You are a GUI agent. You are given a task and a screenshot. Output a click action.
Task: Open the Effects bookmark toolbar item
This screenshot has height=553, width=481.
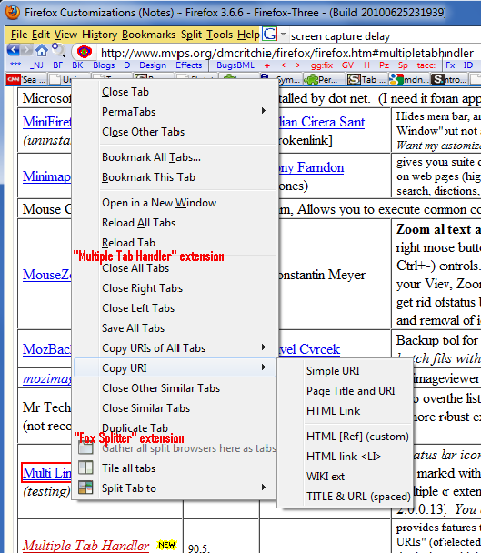coord(189,65)
